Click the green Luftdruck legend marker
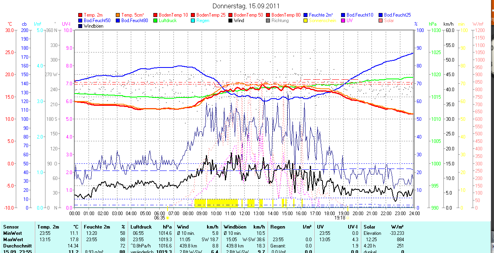Viewport: 494px width, 253px height. click(156, 21)
